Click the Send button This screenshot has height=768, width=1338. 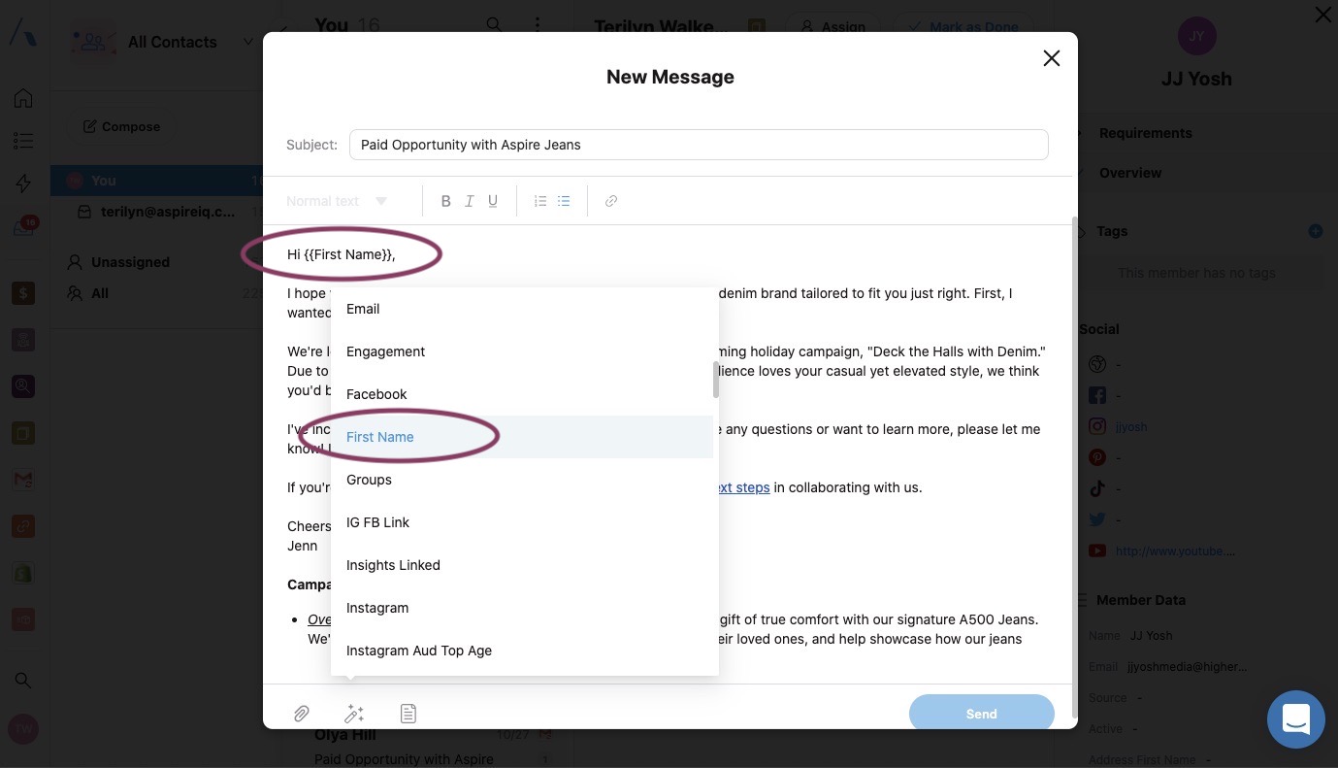[981, 714]
